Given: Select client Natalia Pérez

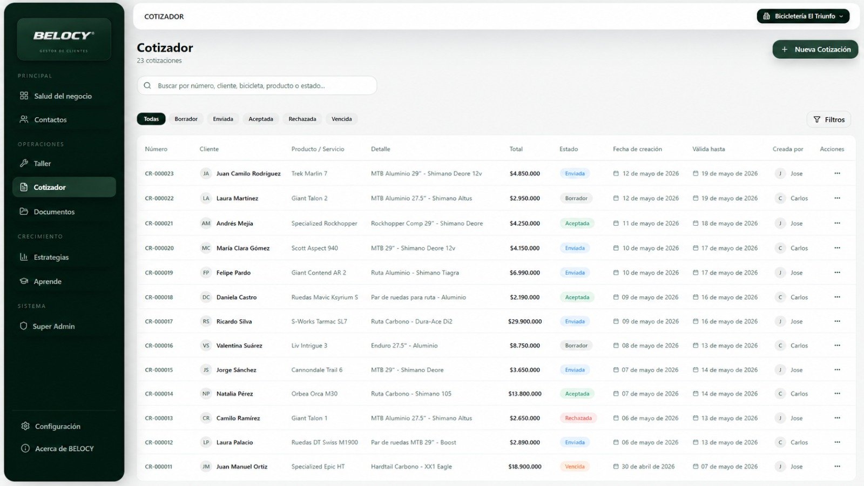Looking at the screenshot, I should pyautogui.click(x=234, y=394).
